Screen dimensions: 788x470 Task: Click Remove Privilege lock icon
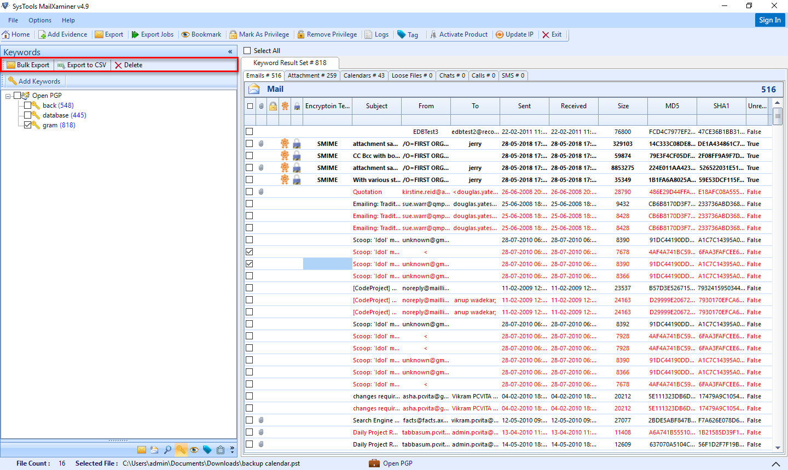tap(301, 34)
